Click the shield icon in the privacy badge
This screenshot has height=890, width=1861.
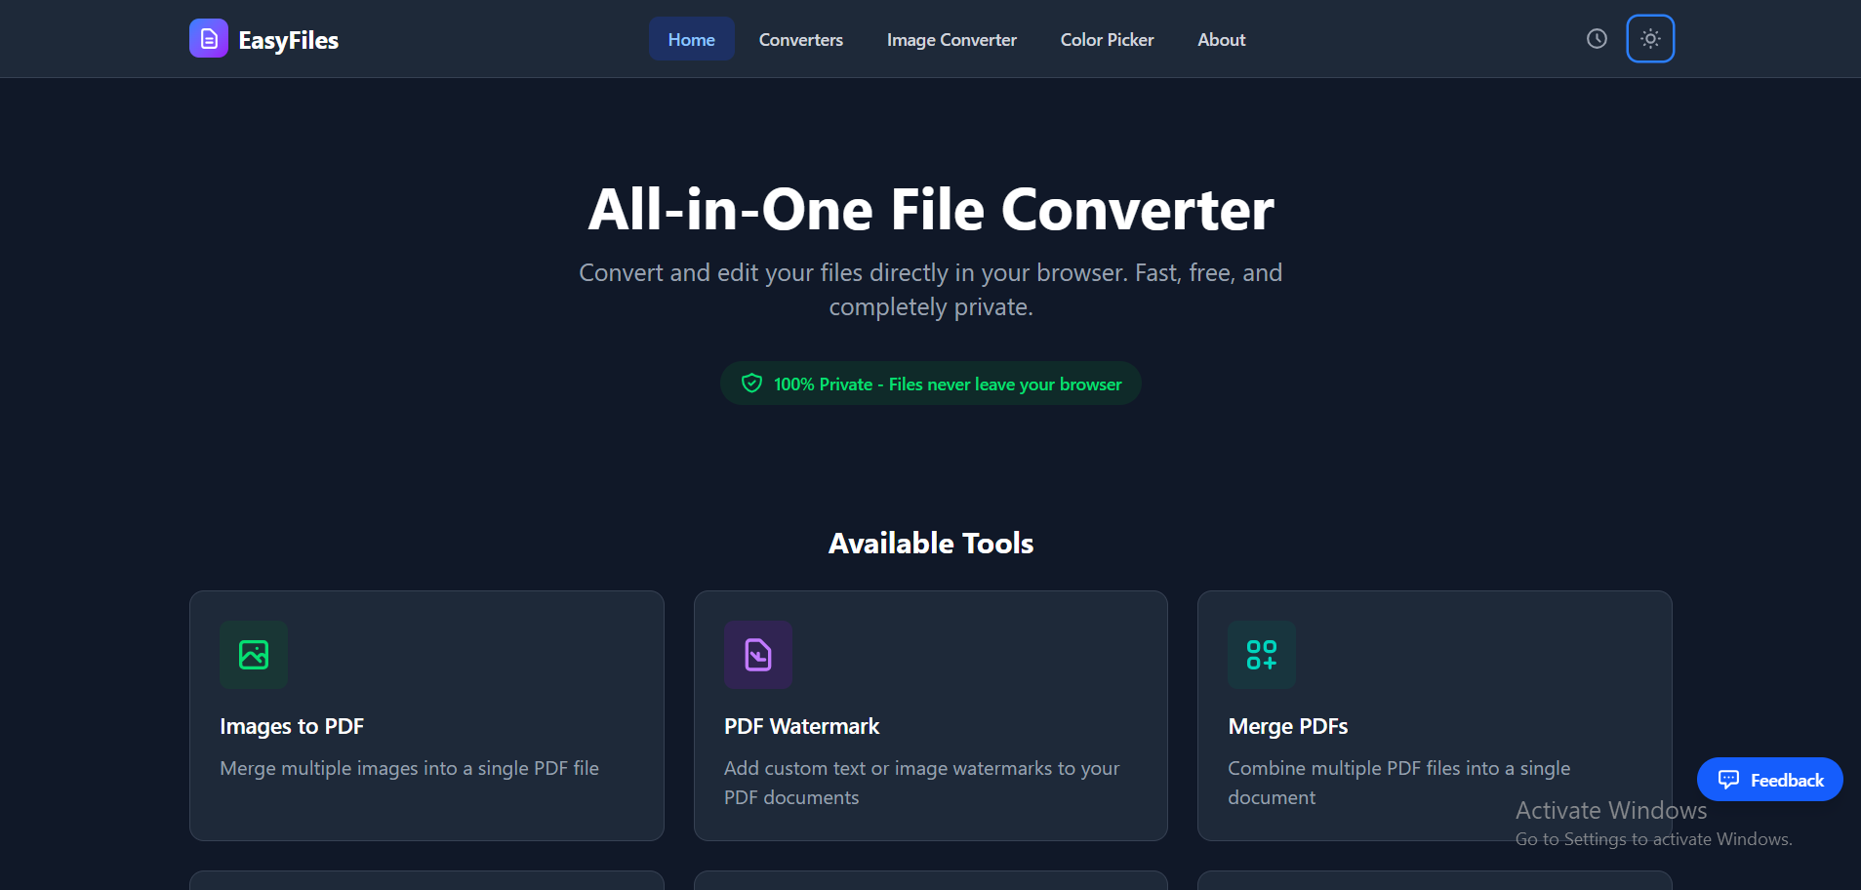751,383
